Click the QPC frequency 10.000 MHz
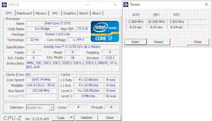Screen dimensions: 212x121 [156, 22]
